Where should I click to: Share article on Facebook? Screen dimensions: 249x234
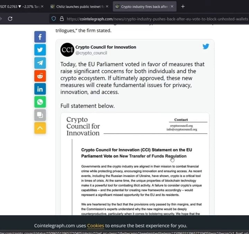tap(40, 37)
